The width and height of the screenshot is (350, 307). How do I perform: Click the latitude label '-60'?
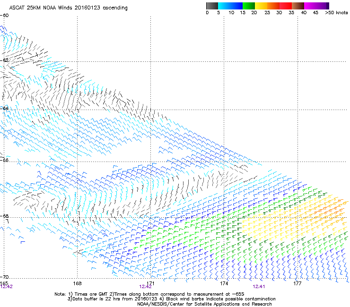[4, 16]
